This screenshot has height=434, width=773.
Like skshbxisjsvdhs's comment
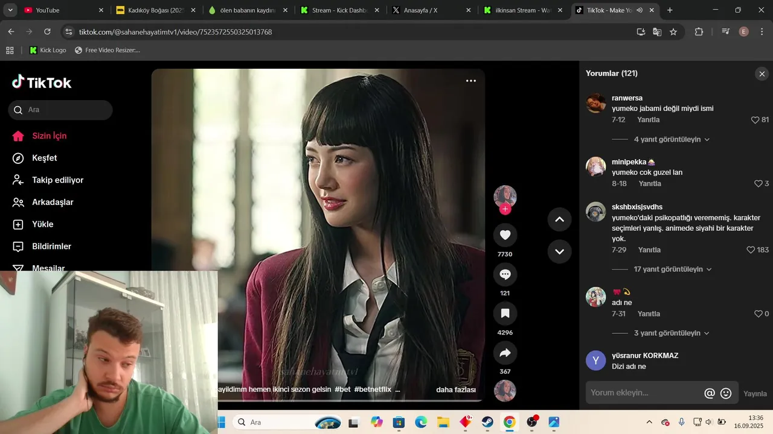751,250
